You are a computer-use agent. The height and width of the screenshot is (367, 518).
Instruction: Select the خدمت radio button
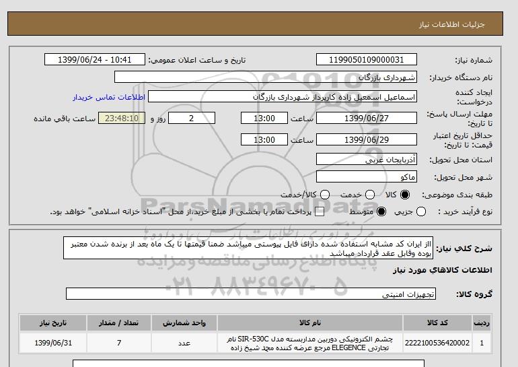370,195
